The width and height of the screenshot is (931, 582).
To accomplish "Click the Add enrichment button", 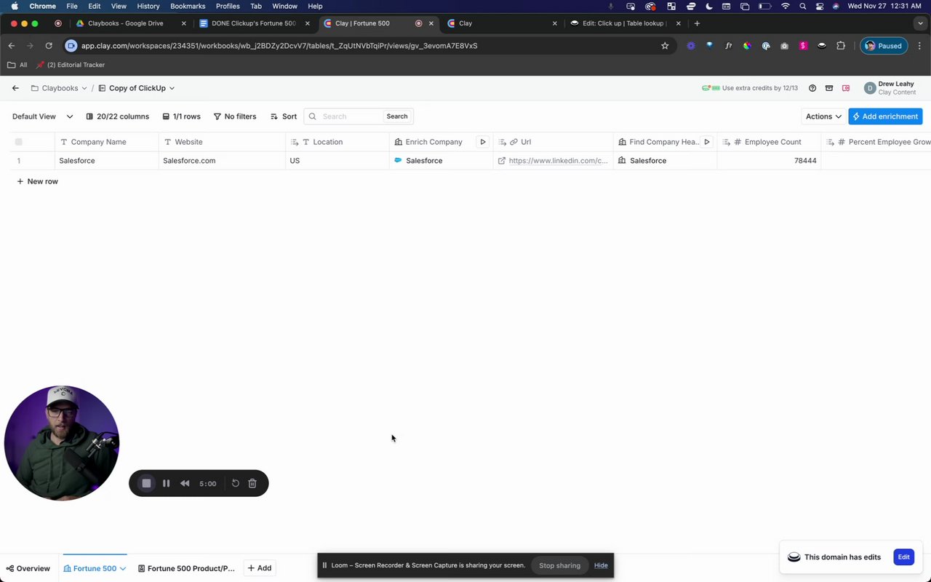I will tap(885, 116).
